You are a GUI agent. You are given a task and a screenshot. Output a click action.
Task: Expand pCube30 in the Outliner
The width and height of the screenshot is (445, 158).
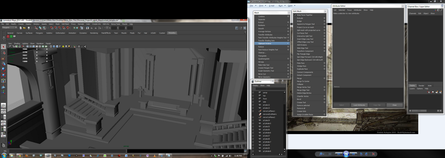coord(253,148)
